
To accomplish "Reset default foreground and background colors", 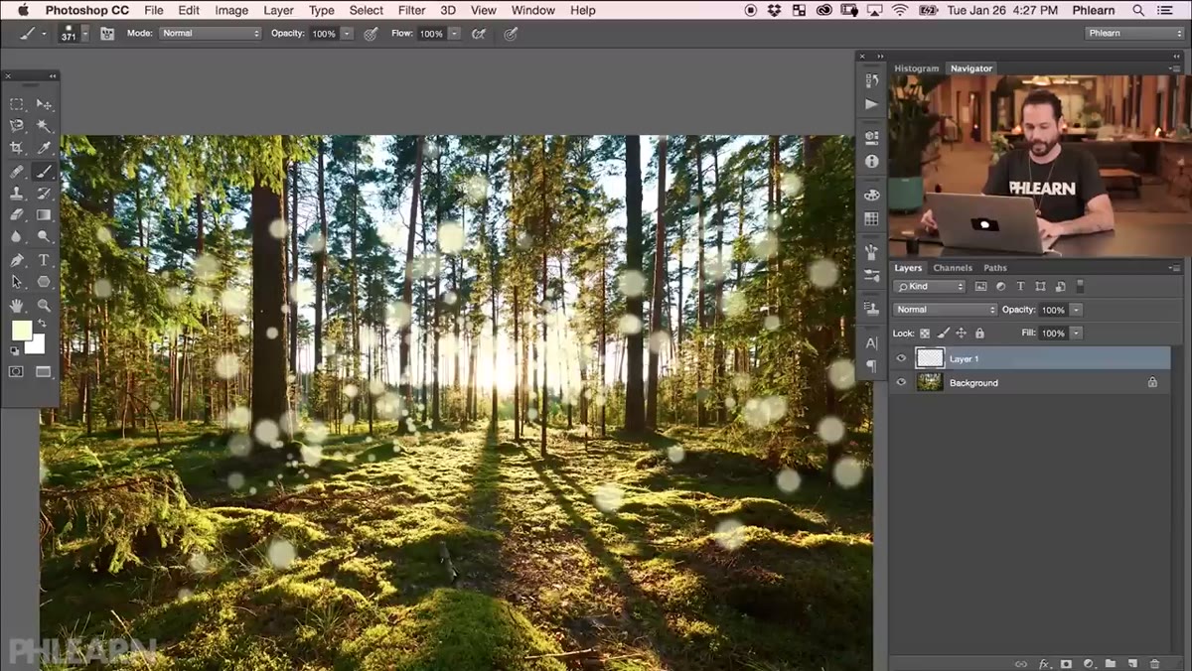I will click(15, 350).
